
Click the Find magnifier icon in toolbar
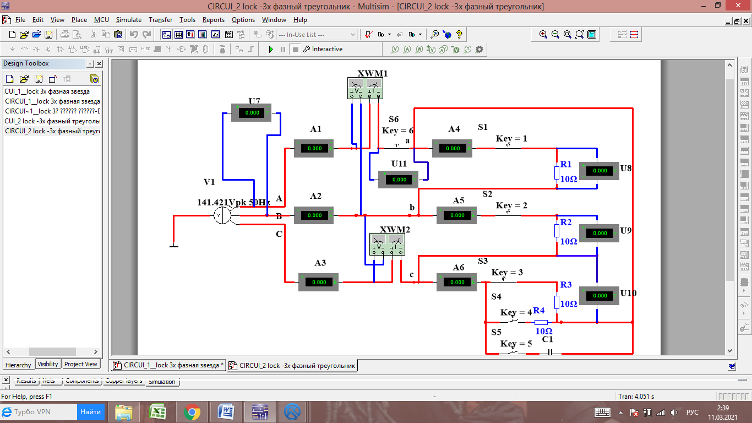pos(435,35)
